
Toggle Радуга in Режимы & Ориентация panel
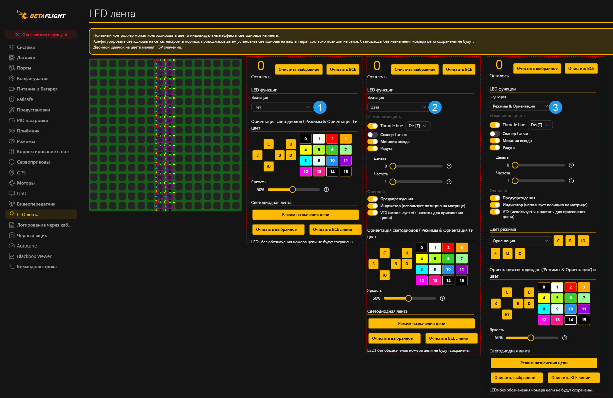(x=495, y=148)
